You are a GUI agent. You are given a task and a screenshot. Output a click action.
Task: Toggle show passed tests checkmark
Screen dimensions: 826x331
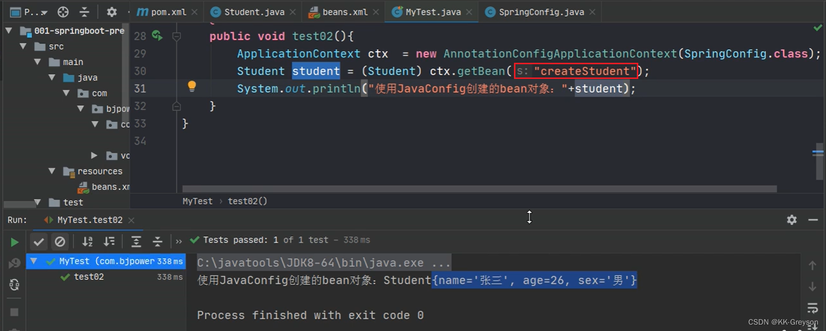click(x=38, y=241)
